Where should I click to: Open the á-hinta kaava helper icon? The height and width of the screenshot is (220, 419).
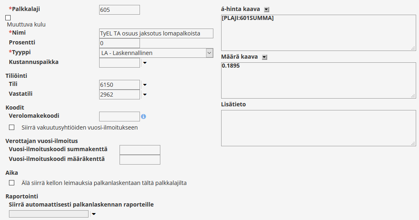pyautogui.click(x=266, y=9)
